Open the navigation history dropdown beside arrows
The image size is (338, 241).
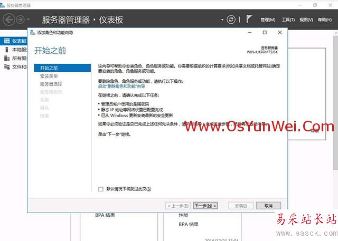28,20
